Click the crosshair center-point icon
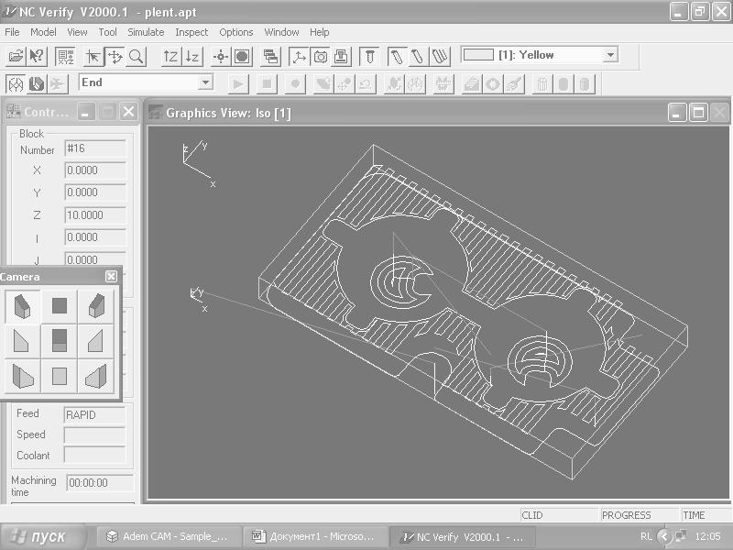The image size is (733, 550). 221,57
